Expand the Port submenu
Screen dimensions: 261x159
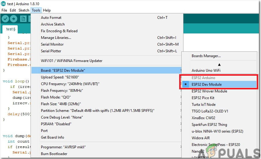pos(107,131)
